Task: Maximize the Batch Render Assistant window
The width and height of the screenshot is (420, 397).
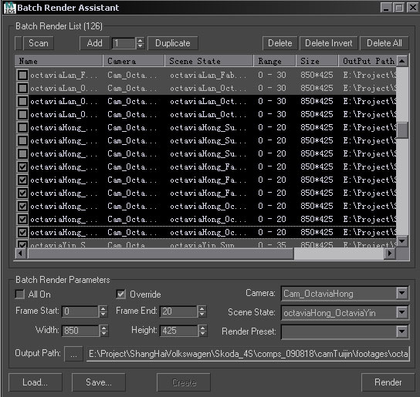Action: 399,8
